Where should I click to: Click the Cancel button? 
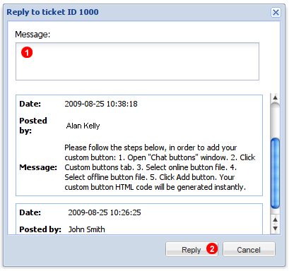pyautogui.click(x=249, y=249)
